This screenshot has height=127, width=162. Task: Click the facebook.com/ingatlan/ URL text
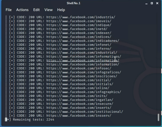click(80, 100)
